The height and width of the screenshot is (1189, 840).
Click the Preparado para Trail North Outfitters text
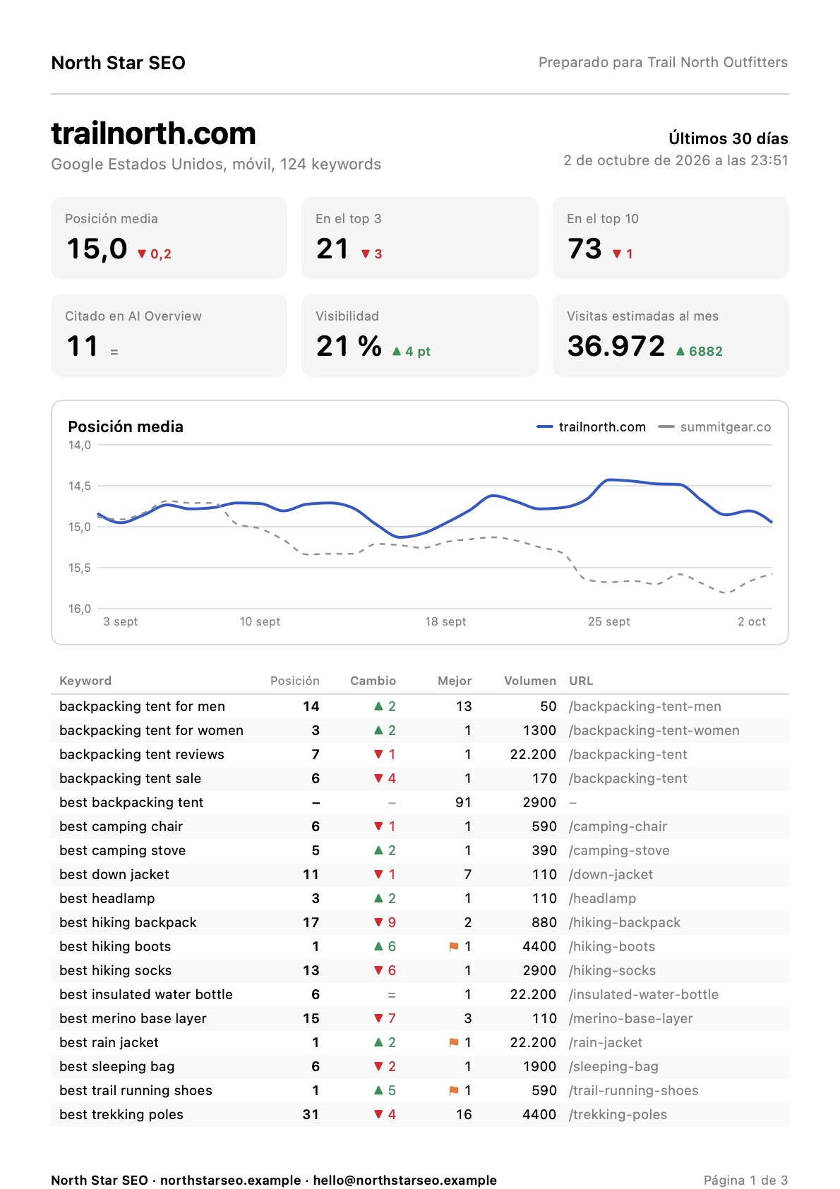(x=664, y=62)
